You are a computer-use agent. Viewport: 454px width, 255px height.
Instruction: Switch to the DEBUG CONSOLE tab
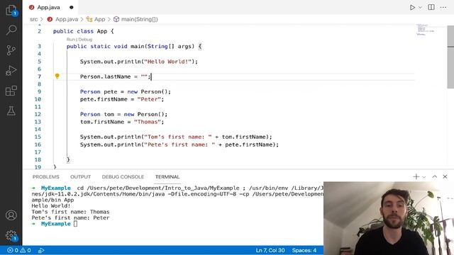click(123, 176)
